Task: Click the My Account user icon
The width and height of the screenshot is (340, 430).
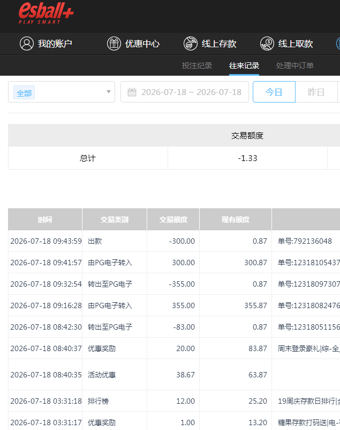Action: [x=27, y=43]
